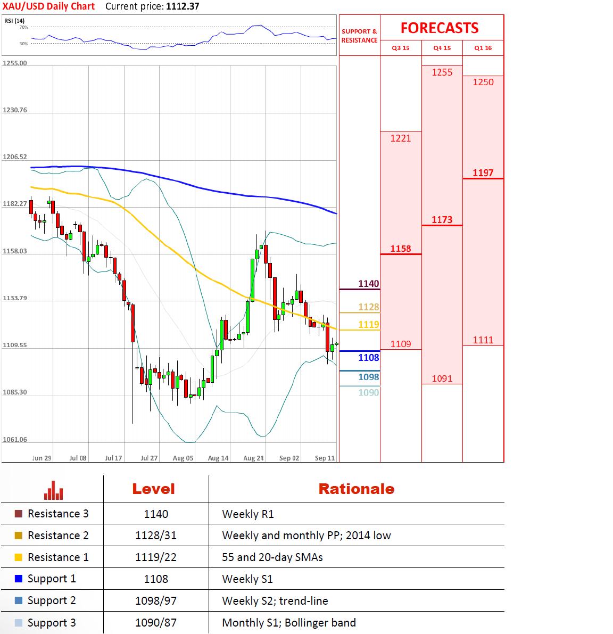Click the Q4 15 low forecast 1091
The height and width of the screenshot is (634, 613).
[x=442, y=379]
